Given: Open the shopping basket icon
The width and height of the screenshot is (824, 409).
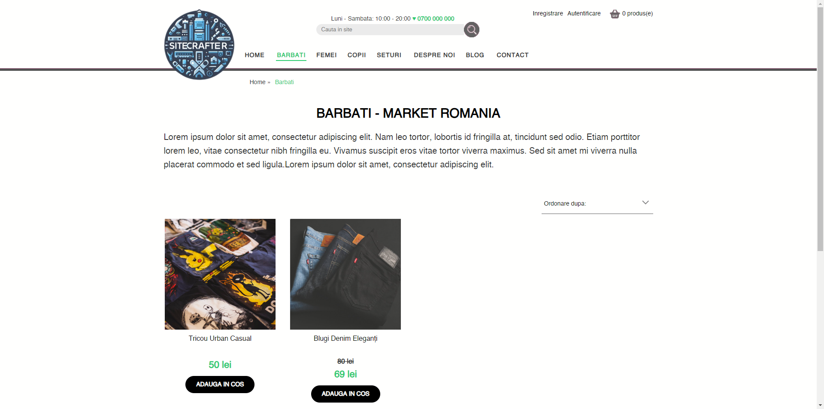Looking at the screenshot, I should coord(615,14).
